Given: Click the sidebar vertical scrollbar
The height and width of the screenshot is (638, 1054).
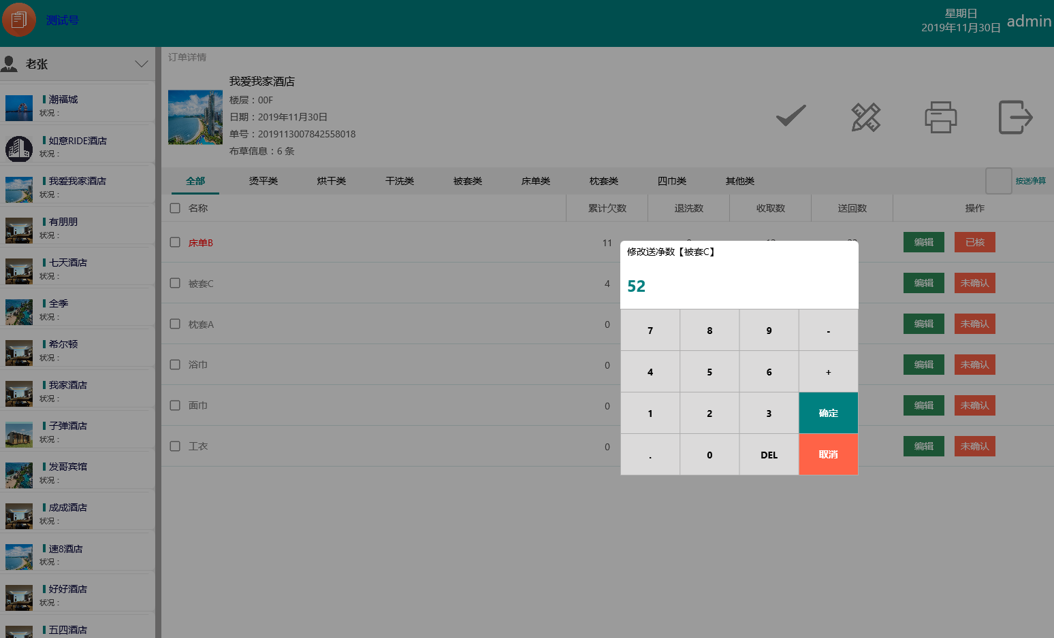Looking at the screenshot, I should (x=158, y=342).
